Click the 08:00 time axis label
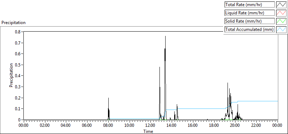The width and height of the screenshot is (288, 134). 108,126
